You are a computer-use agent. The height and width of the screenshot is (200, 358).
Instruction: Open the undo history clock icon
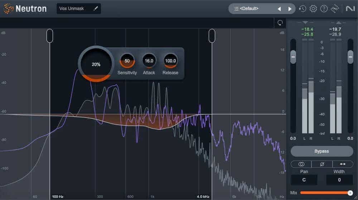(x=302, y=9)
